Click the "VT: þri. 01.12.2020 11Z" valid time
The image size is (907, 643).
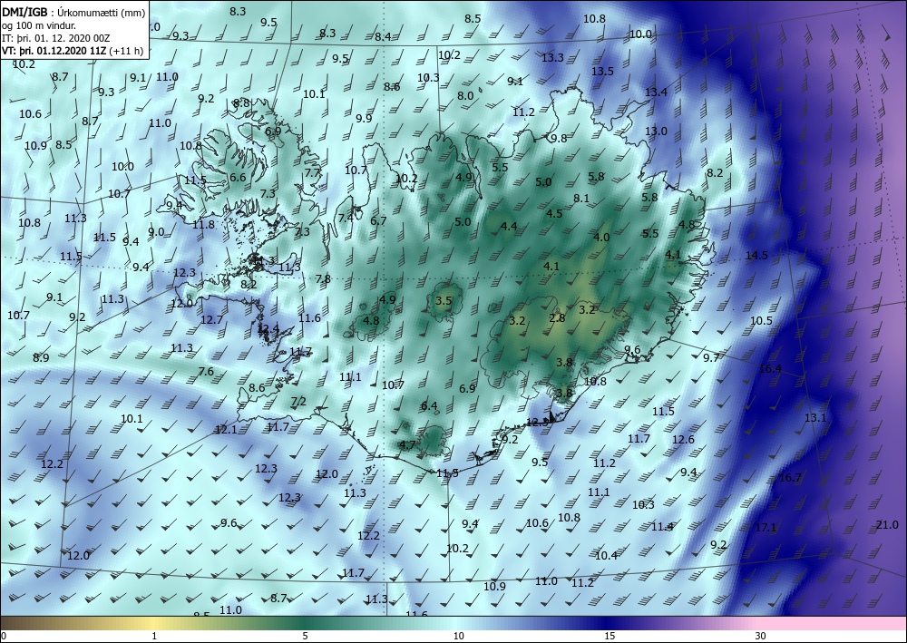click(54, 50)
